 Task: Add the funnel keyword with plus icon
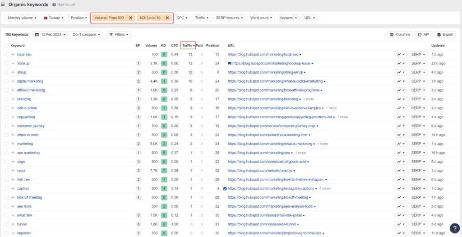click(x=13, y=224)
